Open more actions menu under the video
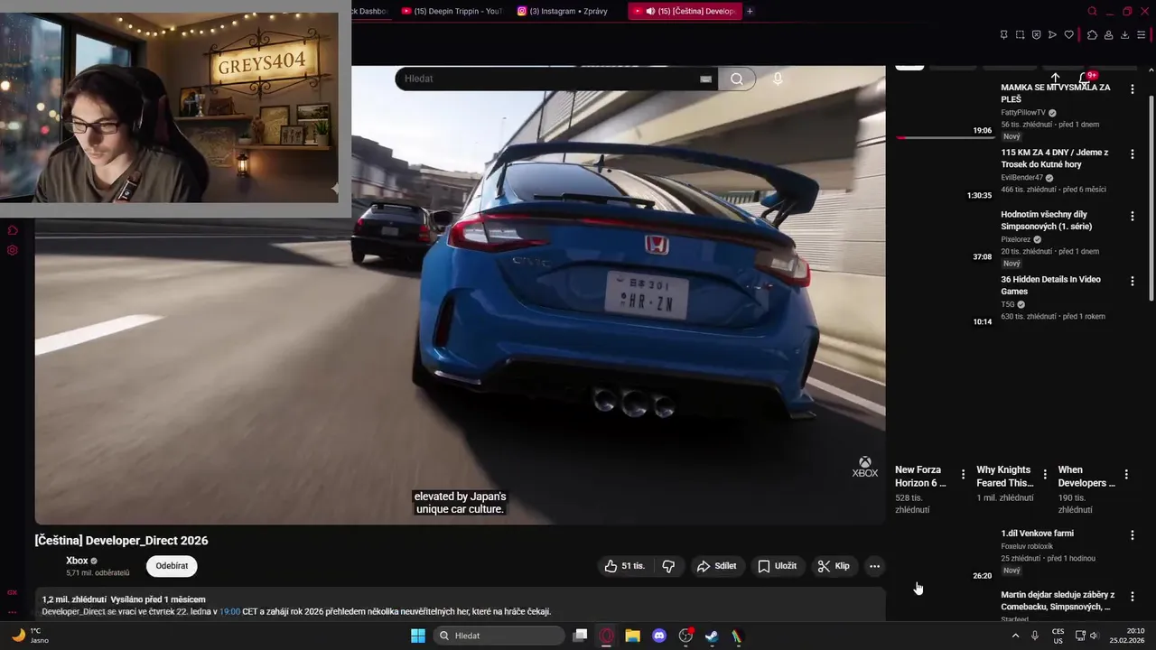Image resolution: width=1156 pixels, height=650 pixels. (x=874, y=566)
